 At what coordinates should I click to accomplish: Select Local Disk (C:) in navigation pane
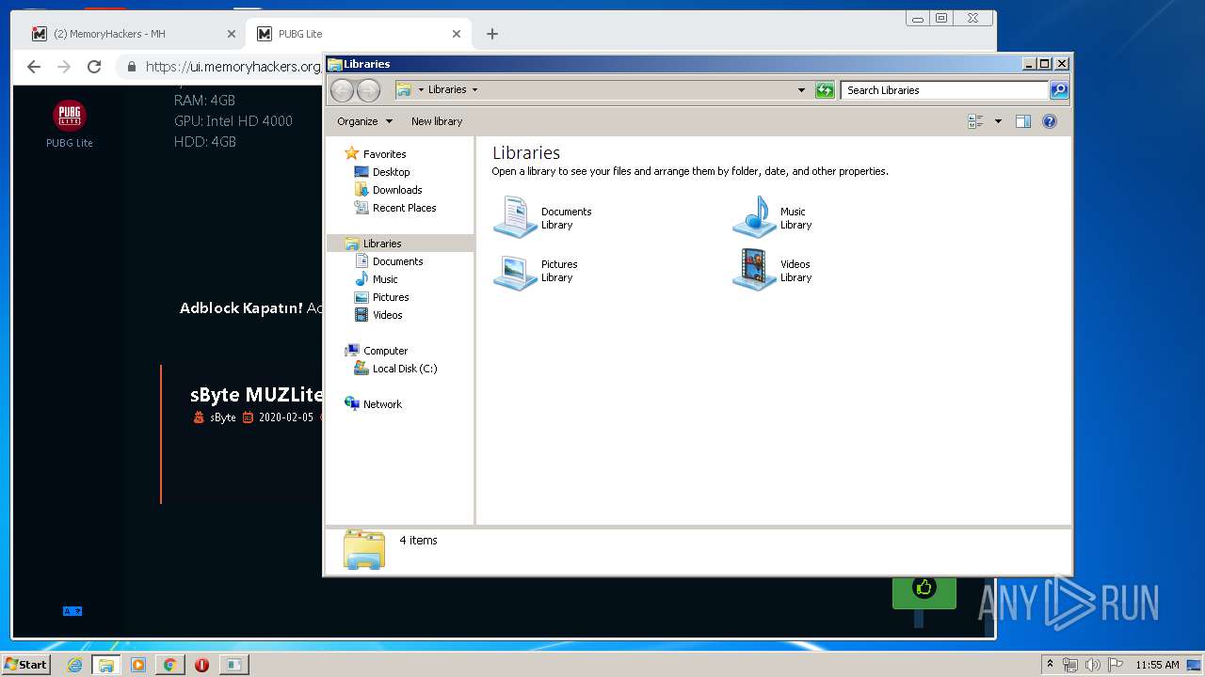[x=405, y=369]
